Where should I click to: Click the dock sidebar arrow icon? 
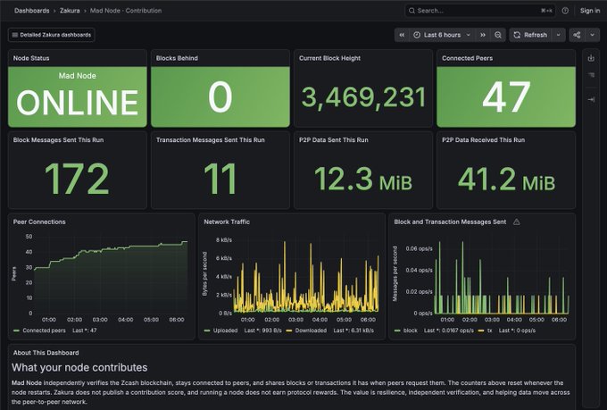tap(591, 99)
